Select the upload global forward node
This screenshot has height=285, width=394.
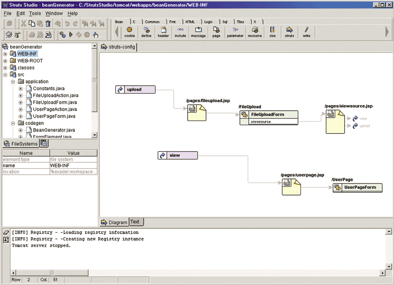point(135,90)
